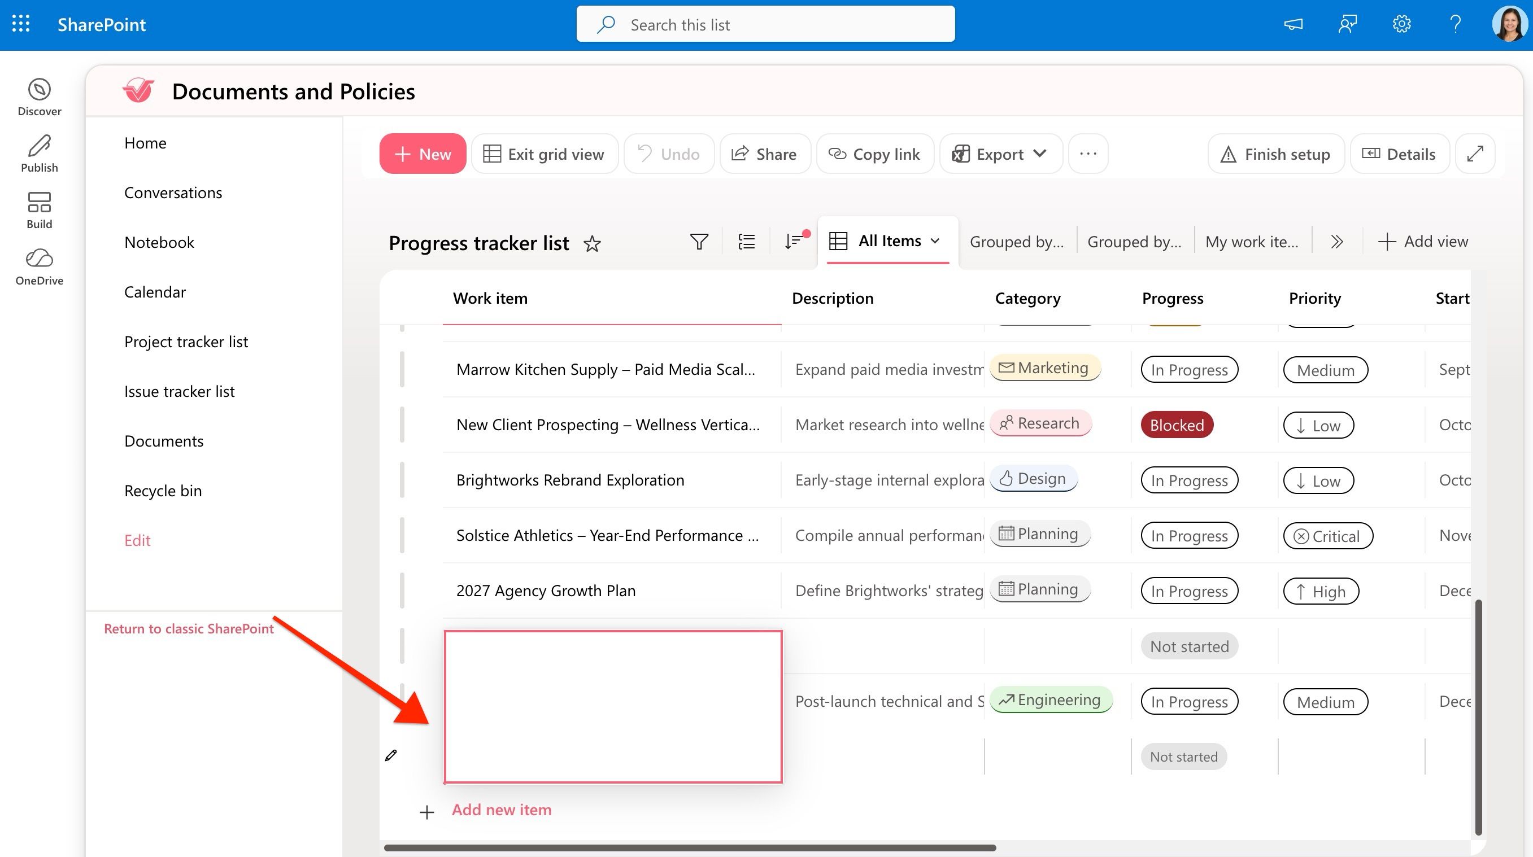
Task: Click the Share button
Action: coord(765,154)
